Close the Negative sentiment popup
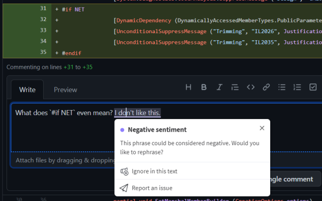The image size is (322, 201). (x=262, y=128)
